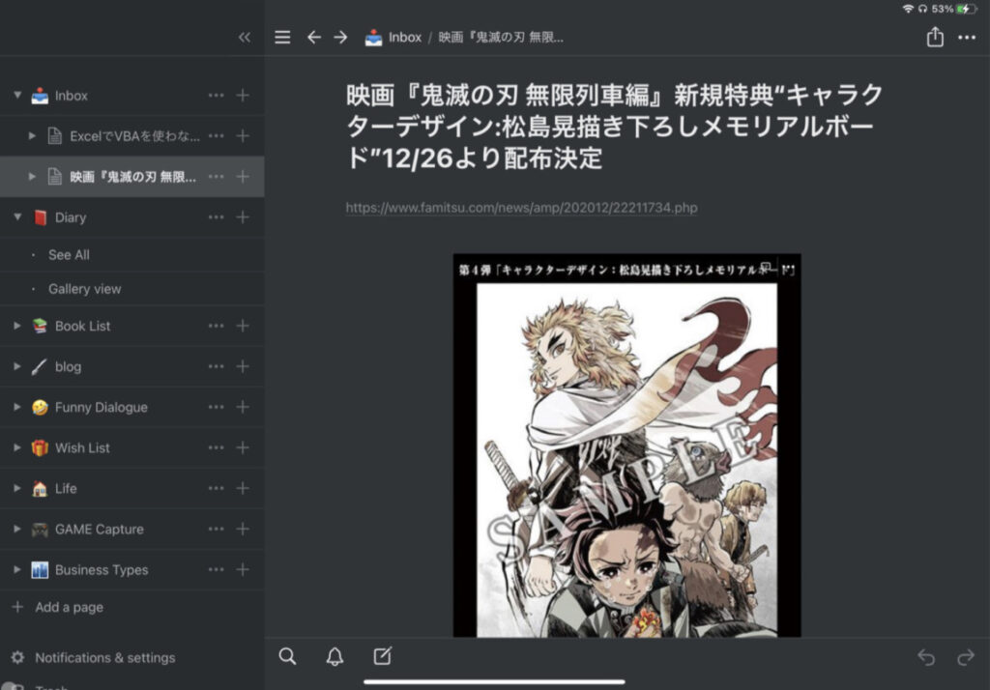Screen dimensions: 990x690
Task: Expand the ExcelでVBA page toggle
Action: [x=32, y=135]
